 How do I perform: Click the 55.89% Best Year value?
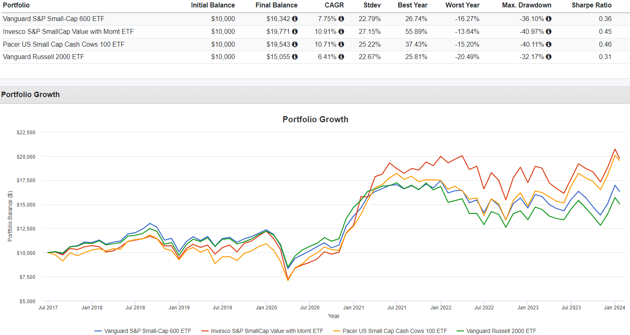(416, 31)
